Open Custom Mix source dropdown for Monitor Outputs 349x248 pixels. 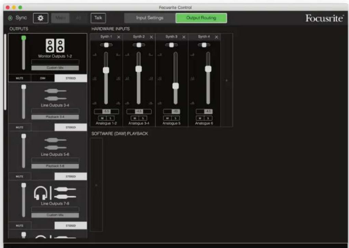tap(55, 68)
